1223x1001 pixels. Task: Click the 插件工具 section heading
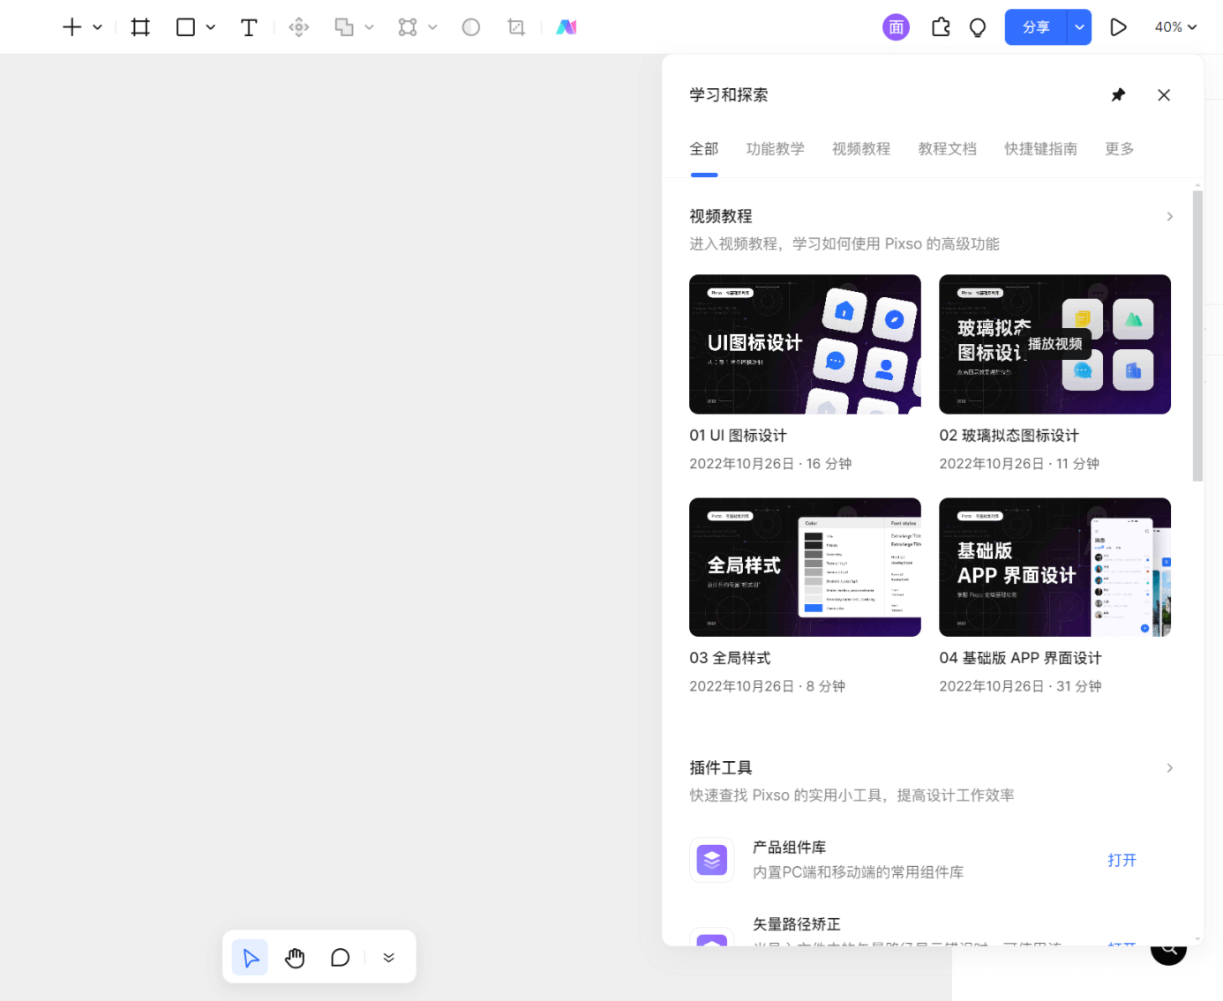[x=721, y=768]
